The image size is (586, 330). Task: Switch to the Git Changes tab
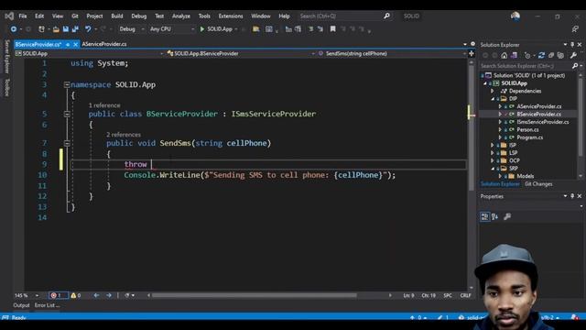pyautogui.click(x=538, y=184)
